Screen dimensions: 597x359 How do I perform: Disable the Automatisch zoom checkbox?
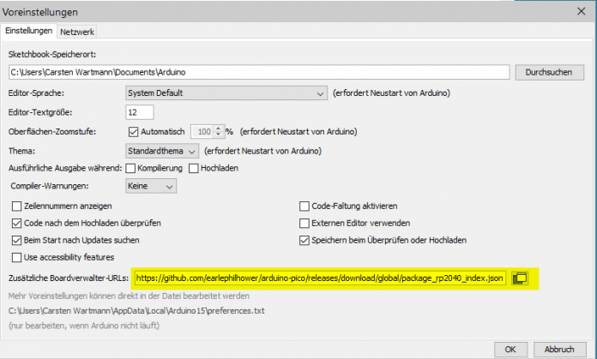pyautogui.click(x=133, y=132)
